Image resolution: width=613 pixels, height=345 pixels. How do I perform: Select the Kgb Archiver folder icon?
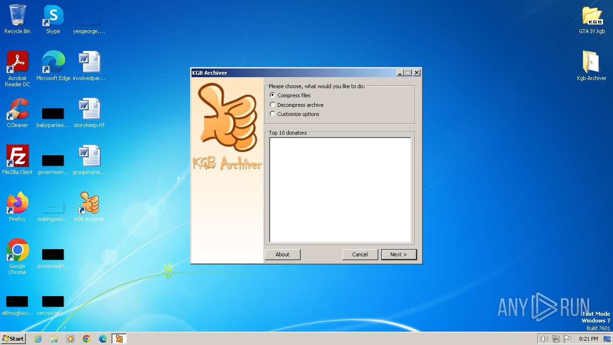point(592,66)
